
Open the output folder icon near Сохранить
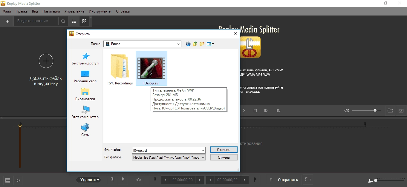307,180
